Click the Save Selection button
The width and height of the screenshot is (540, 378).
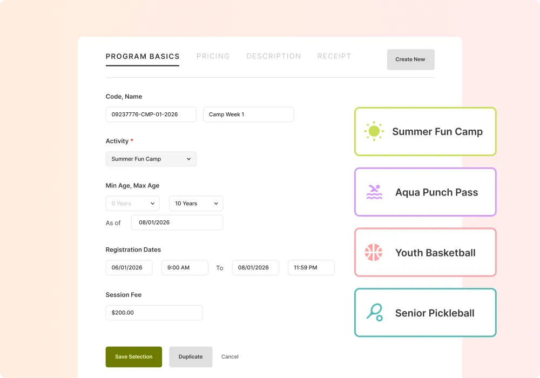[x=134, y=357]
